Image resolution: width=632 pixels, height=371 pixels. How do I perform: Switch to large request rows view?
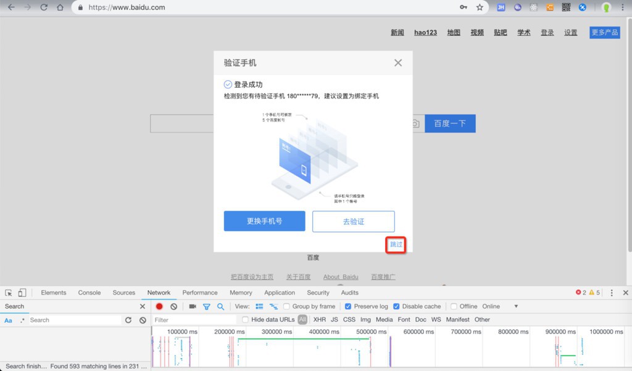(x=259, y=306)
